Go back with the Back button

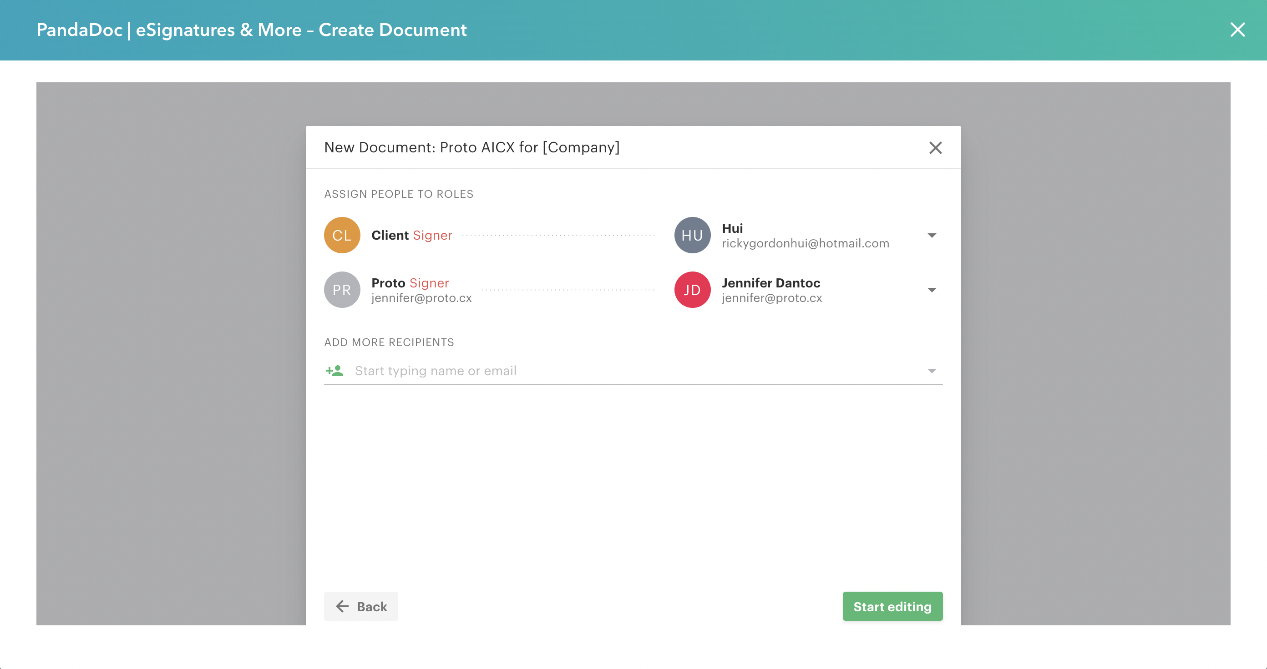coord(360,606)
